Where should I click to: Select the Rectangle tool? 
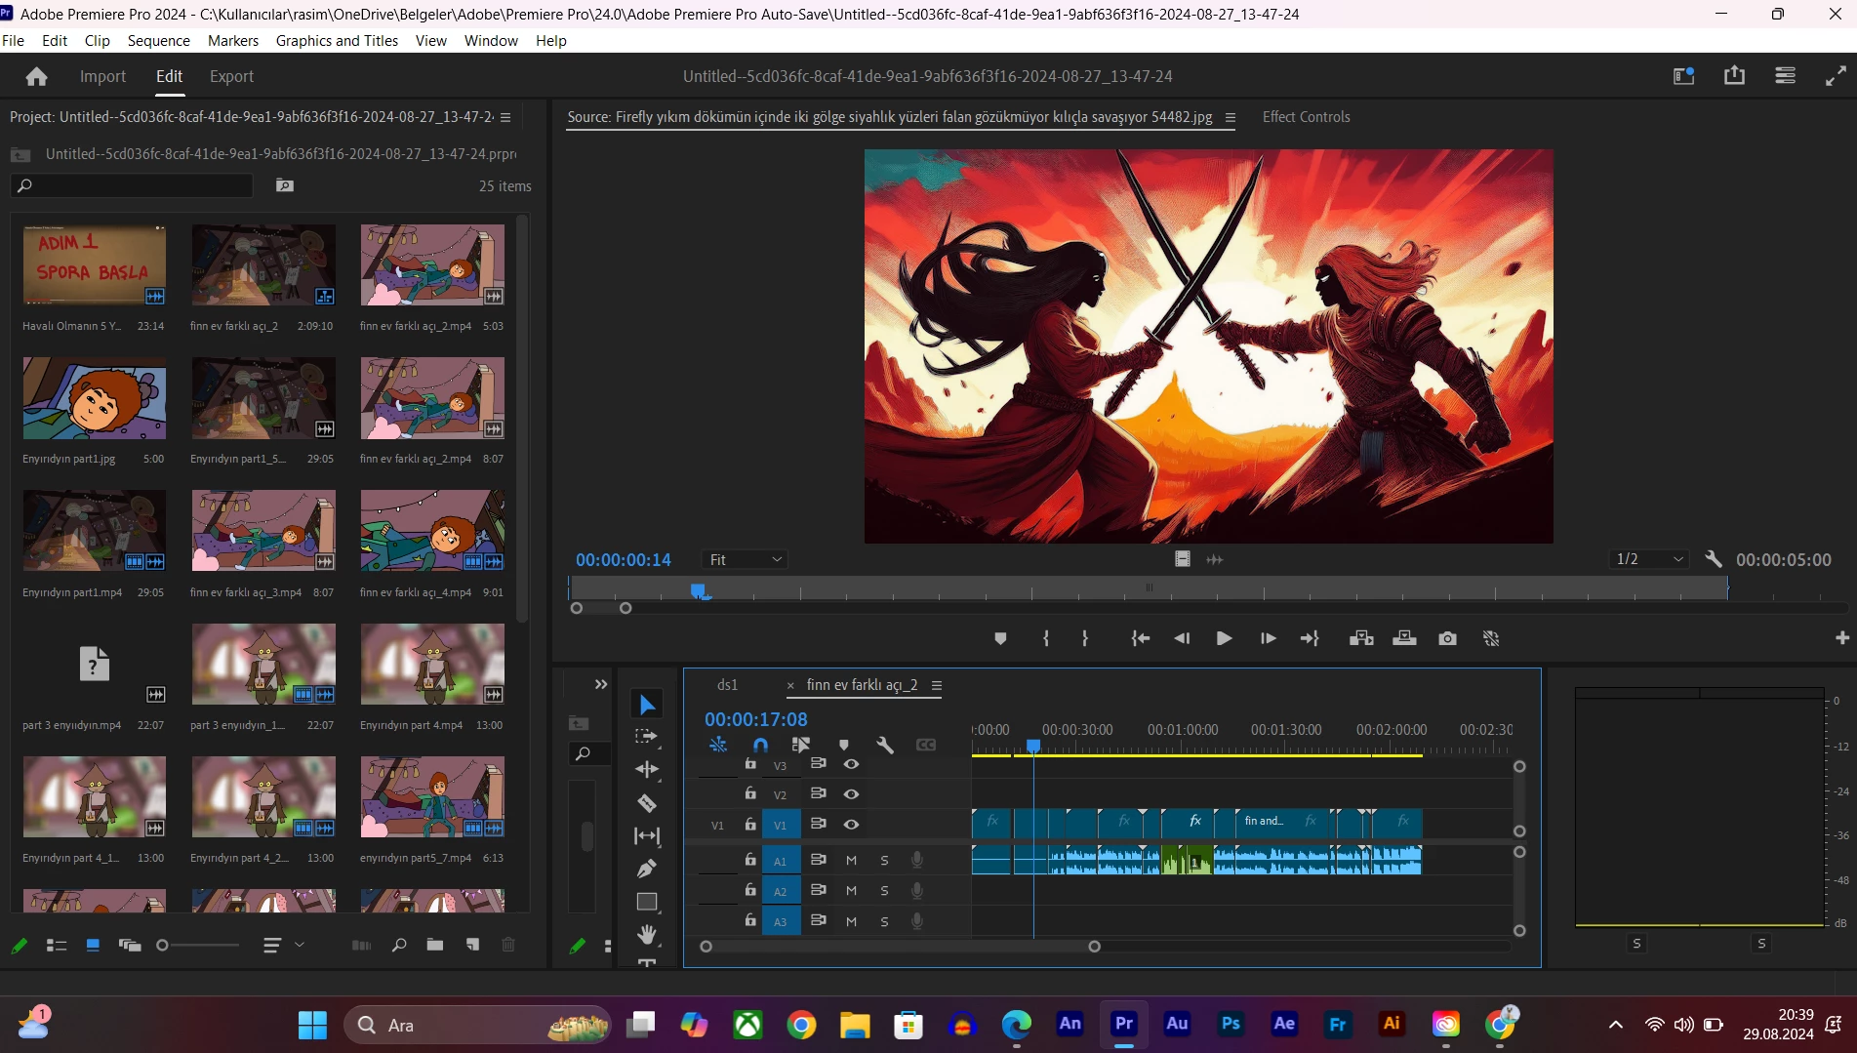tap(647, 902)
